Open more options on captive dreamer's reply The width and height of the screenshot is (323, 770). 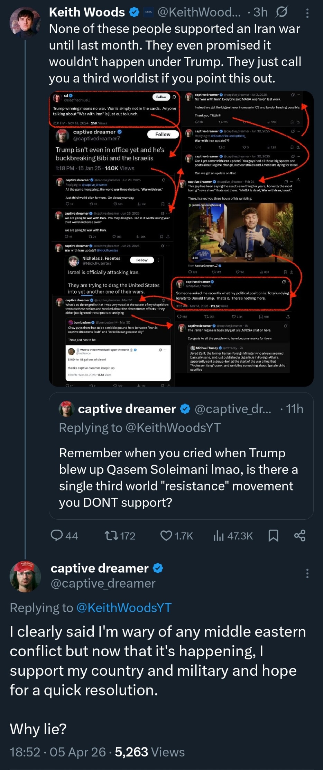click(307, 573)
